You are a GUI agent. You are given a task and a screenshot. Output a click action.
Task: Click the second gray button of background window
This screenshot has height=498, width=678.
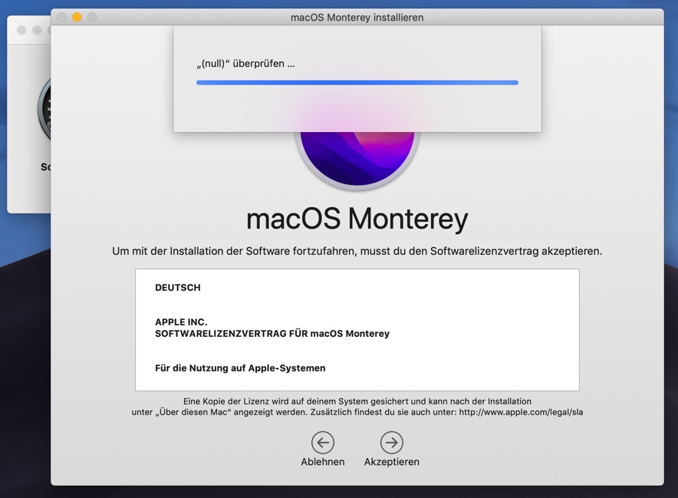click(37, 30)
